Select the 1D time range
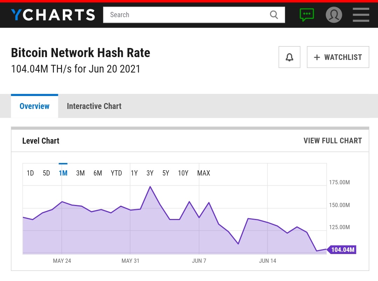The width and height of the screenshot is (378, 281). (x=30, y=173)
